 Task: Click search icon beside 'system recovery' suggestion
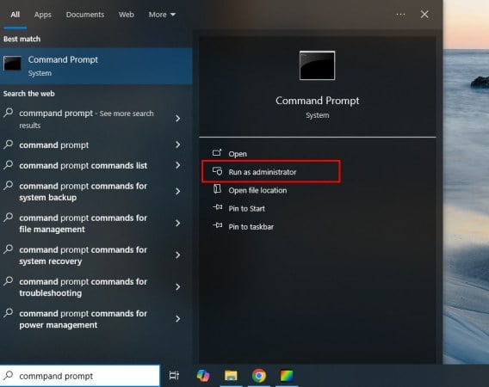click(x=9, y=249)
